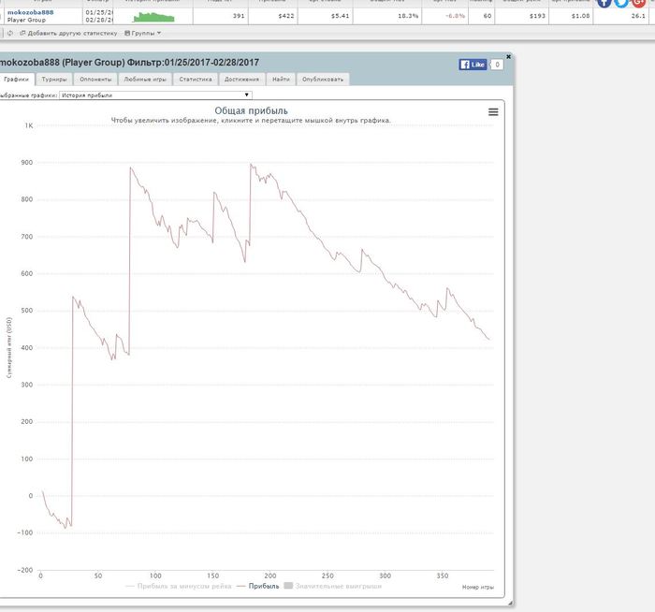This screenshot has width=655, height=612.
Task: Open the Найти tab
Action: [x=281, y=79]
